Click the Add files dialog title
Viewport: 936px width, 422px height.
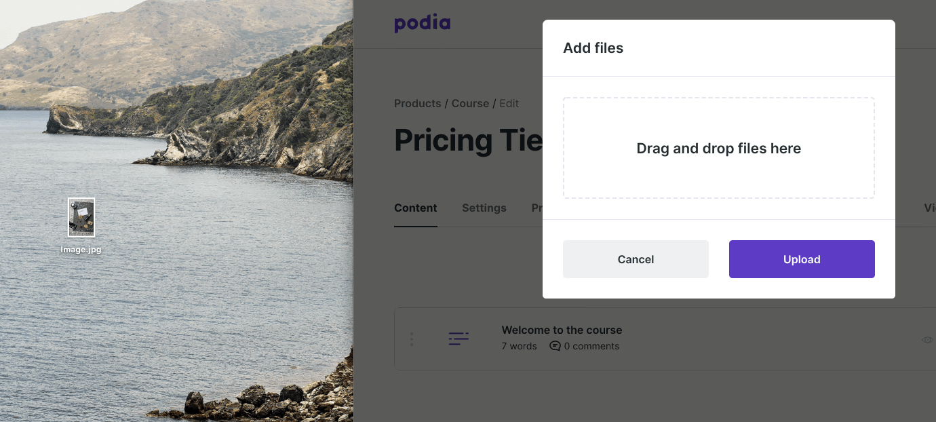pyautogui.click(x=593, y=48)
